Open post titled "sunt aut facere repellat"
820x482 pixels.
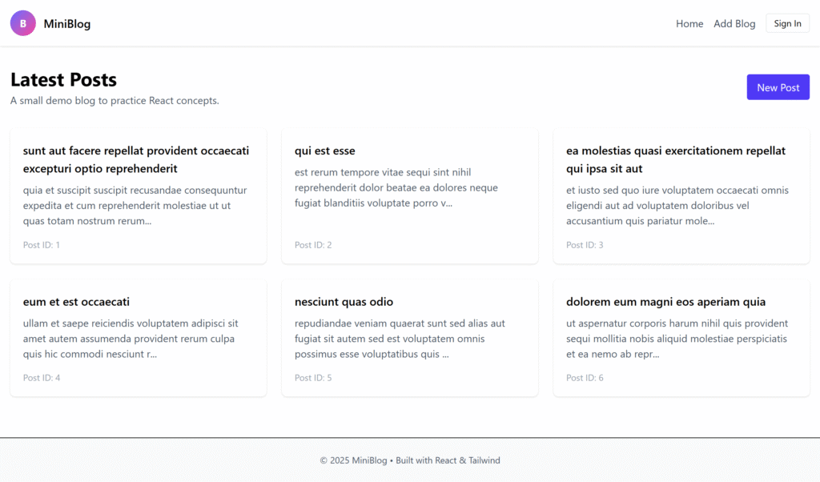click(136, 159)
